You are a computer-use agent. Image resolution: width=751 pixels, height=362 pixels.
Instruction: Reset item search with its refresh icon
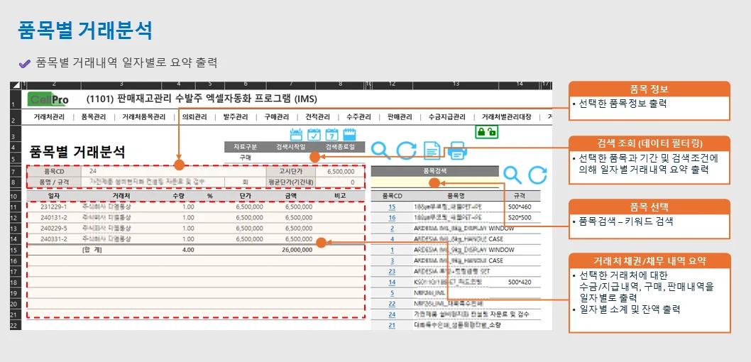coord(538,175)
